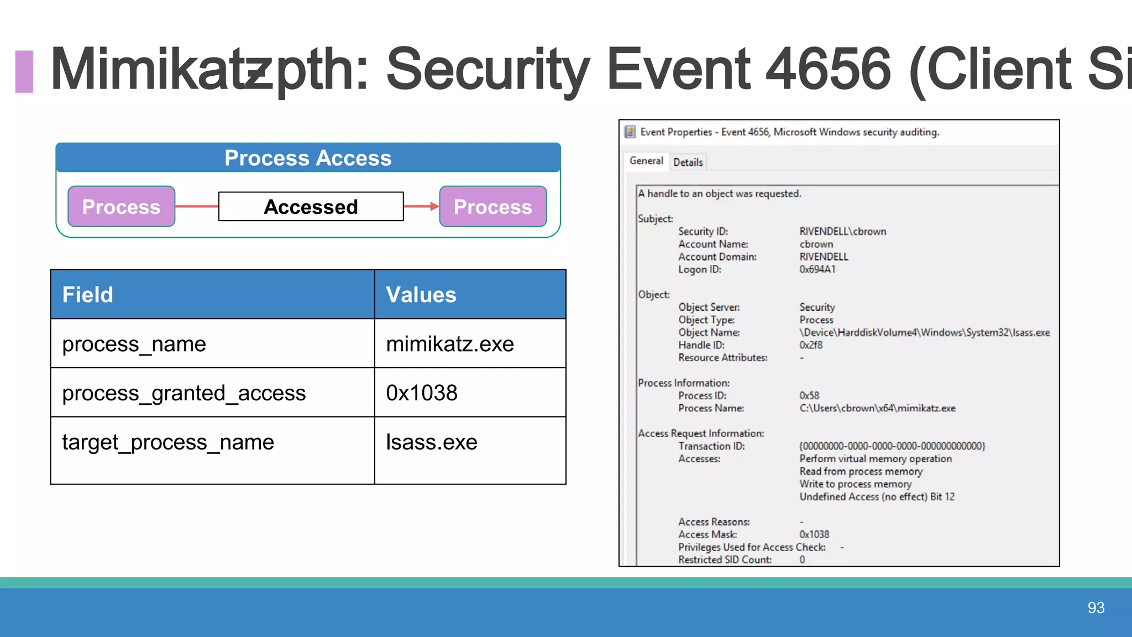Click 'Write to process memory' line
This screenshot has height=637, width=1132.
(856, 484)
